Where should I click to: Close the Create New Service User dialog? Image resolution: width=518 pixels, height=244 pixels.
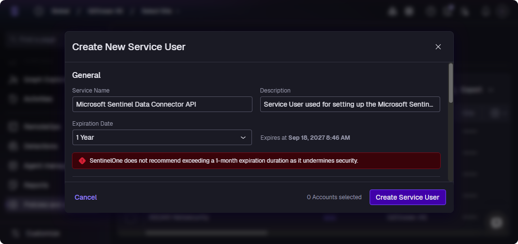[438, 47]
